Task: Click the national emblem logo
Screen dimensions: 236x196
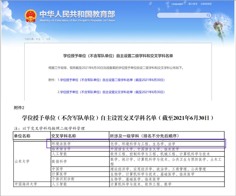Action: click(31, 16)
